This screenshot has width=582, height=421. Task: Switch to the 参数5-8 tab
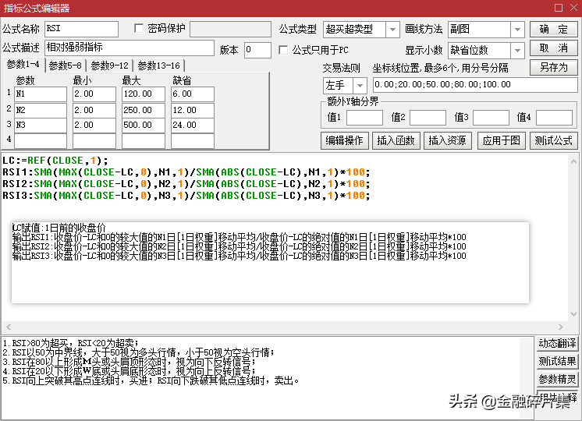(x=66, y=65)
